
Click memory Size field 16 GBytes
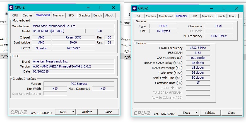163,31
